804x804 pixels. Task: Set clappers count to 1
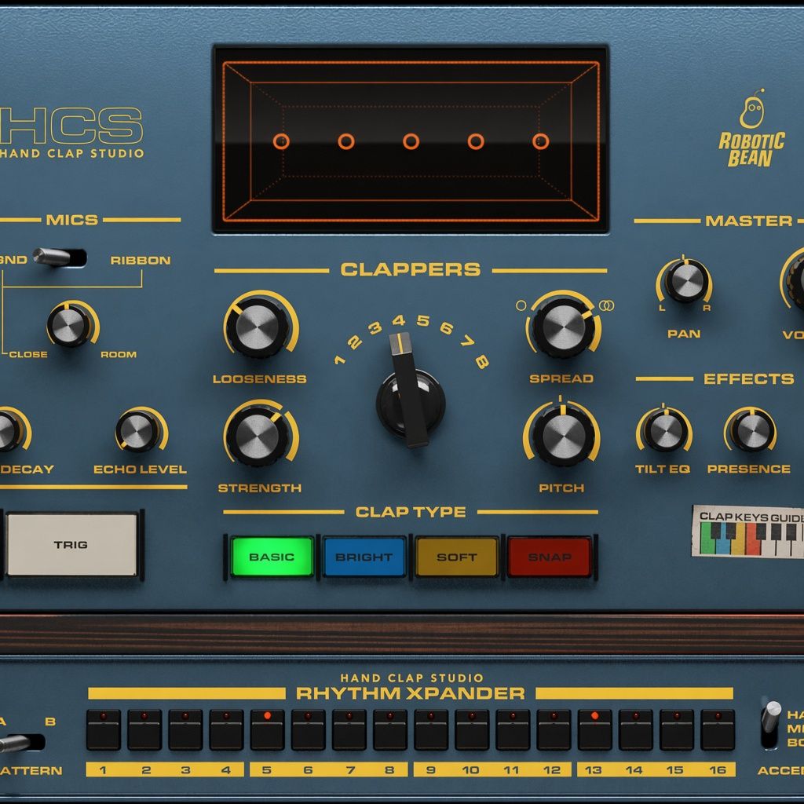click(x=339, y=360)
